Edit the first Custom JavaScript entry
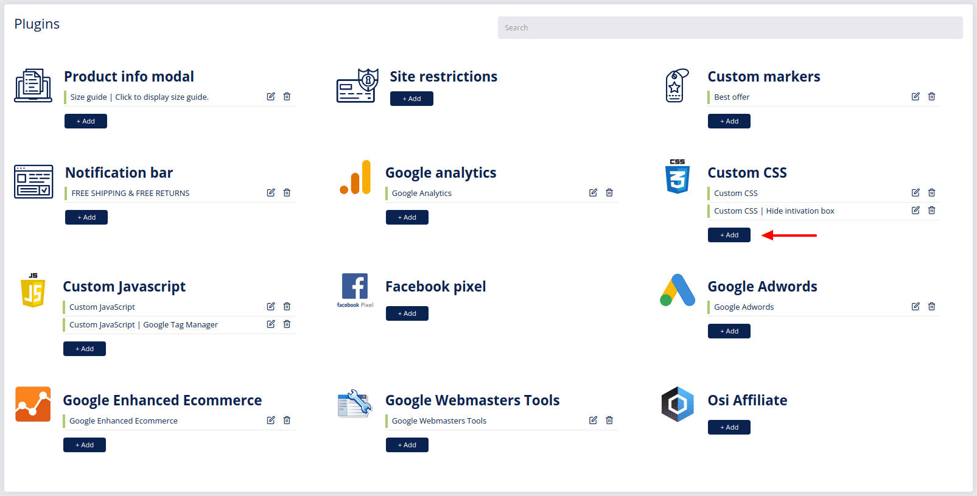This screenshot has height=496, width=977. 271,306
